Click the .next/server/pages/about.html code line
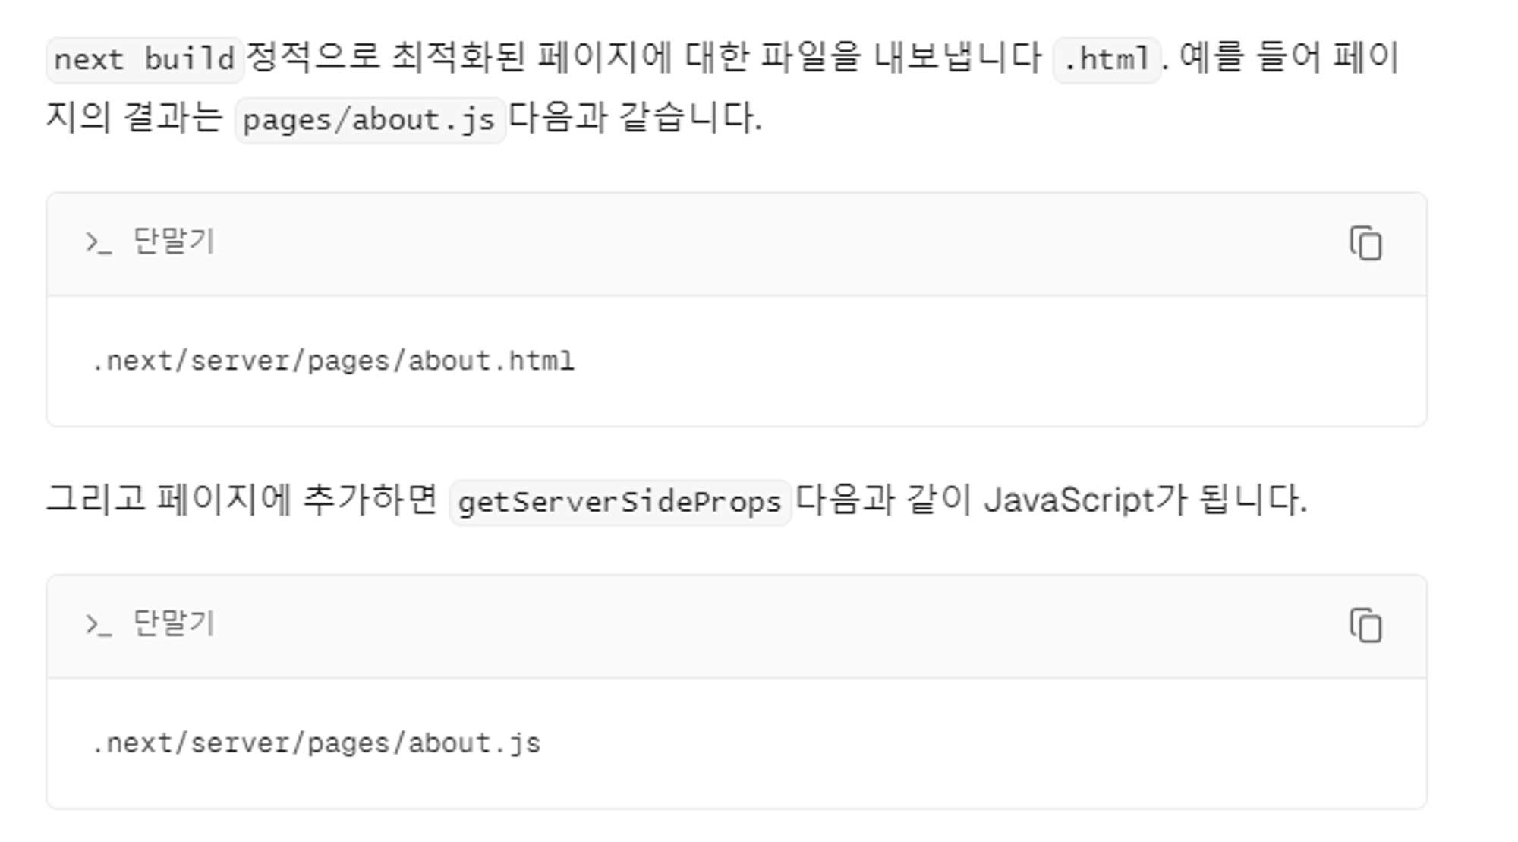 333,361
